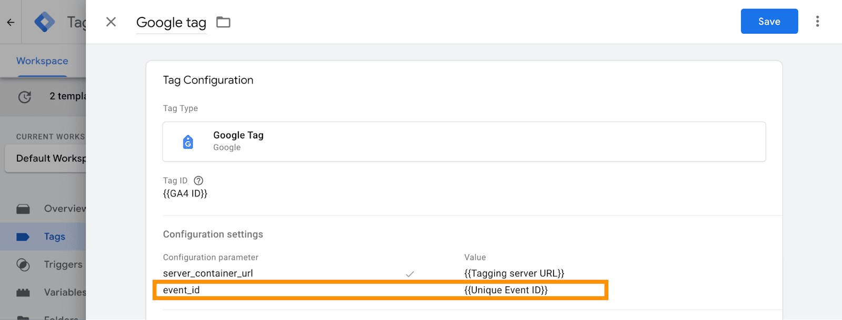Image resolution: width=842 pixels, height=320 pixels.
Task: Click the Variables icon in the sidebar
Action: 23,293
